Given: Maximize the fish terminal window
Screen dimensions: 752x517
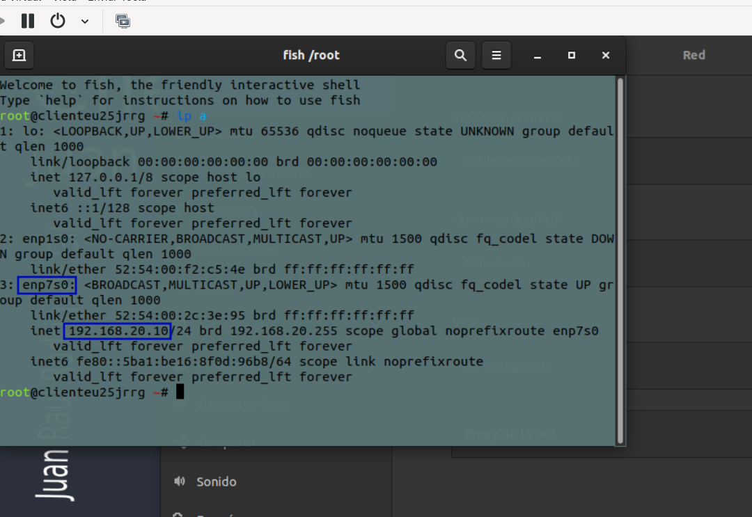Looking at the screenshot, I should coord(571,56).
